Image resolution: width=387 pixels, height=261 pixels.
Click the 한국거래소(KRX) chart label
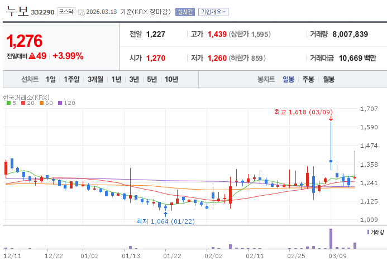(x=26, y=98)
